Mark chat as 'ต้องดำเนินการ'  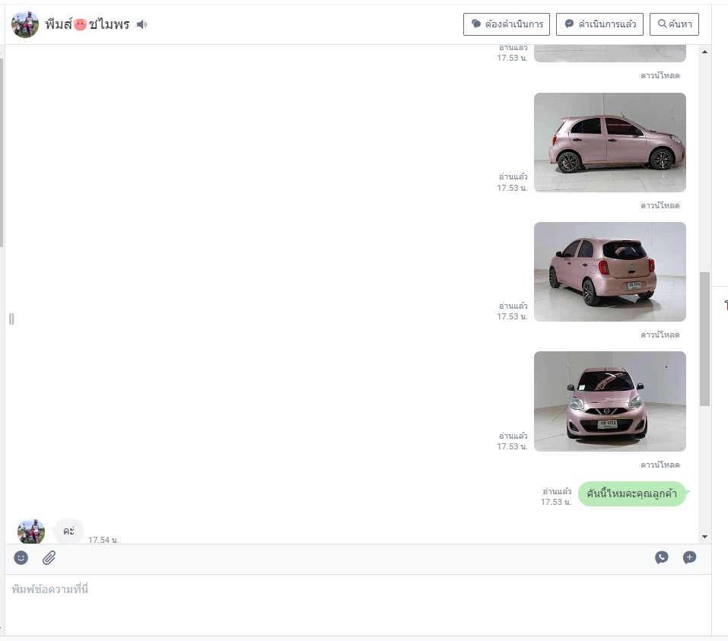click(x=507, y=24)
